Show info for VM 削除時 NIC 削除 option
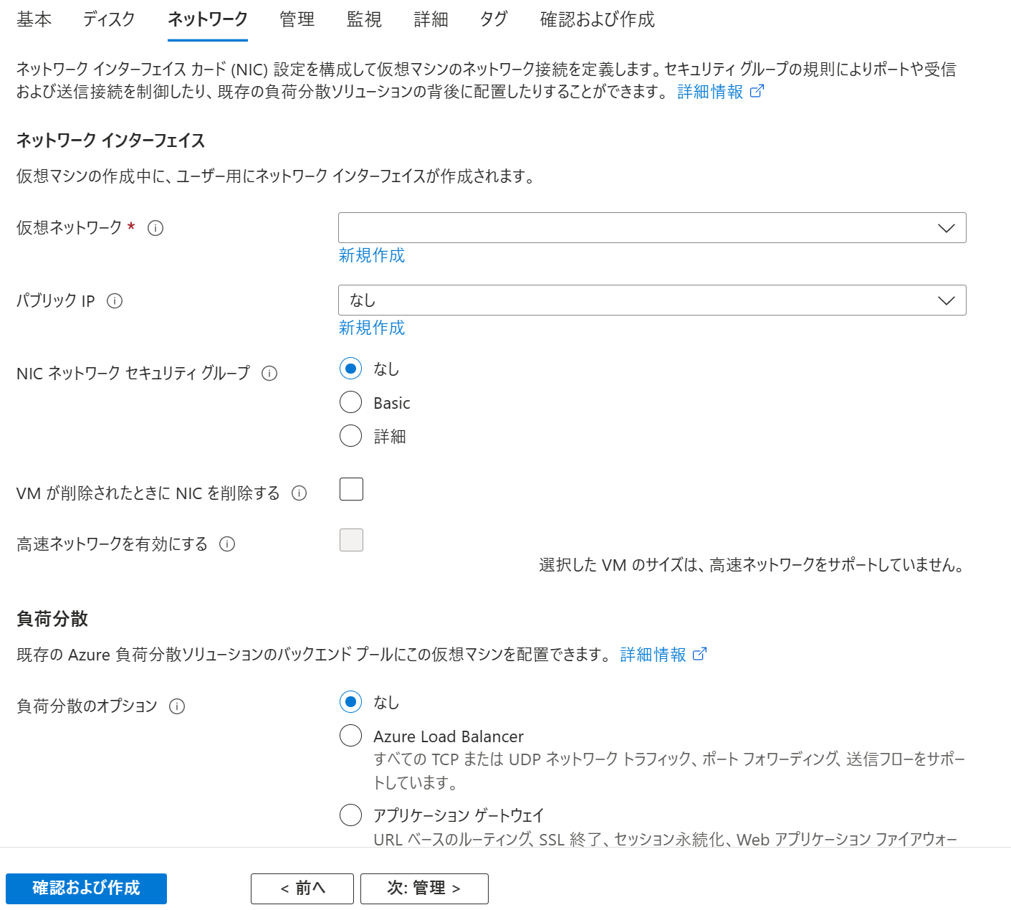Screen dimensions: 1011x910 tap(300, 493)
